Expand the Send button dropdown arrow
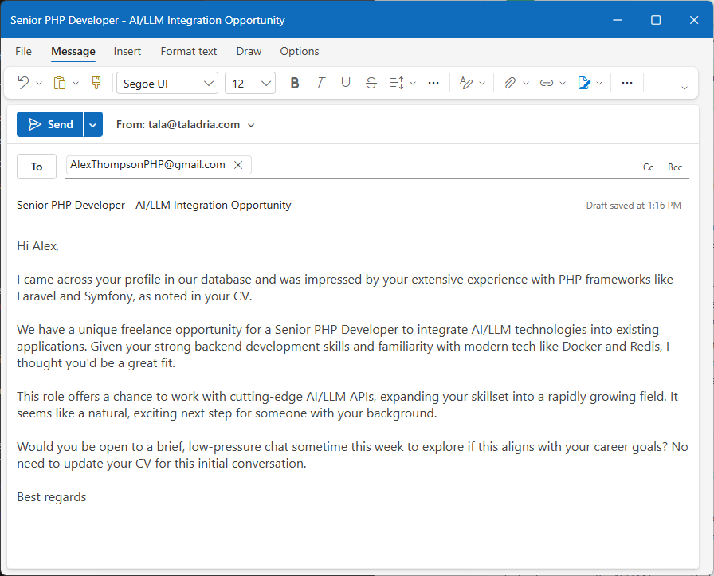The width and height of the screenshot is (714, 576). [92, 124]
